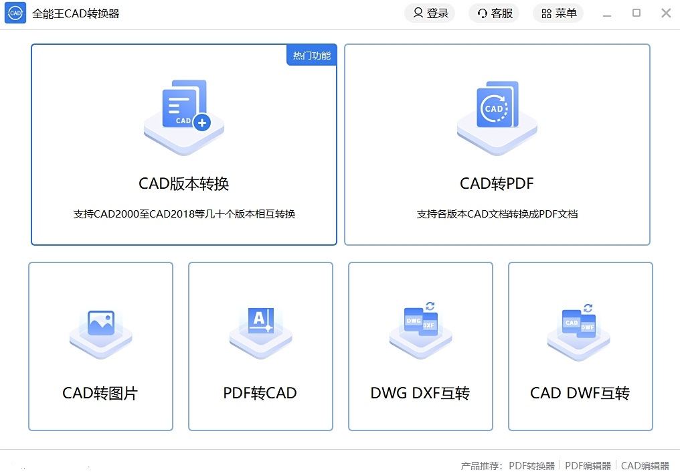Click the app logo in title bar

[15, 13]
